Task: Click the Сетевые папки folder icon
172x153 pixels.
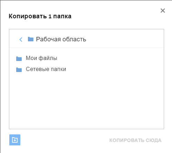Action: (19, 70)
